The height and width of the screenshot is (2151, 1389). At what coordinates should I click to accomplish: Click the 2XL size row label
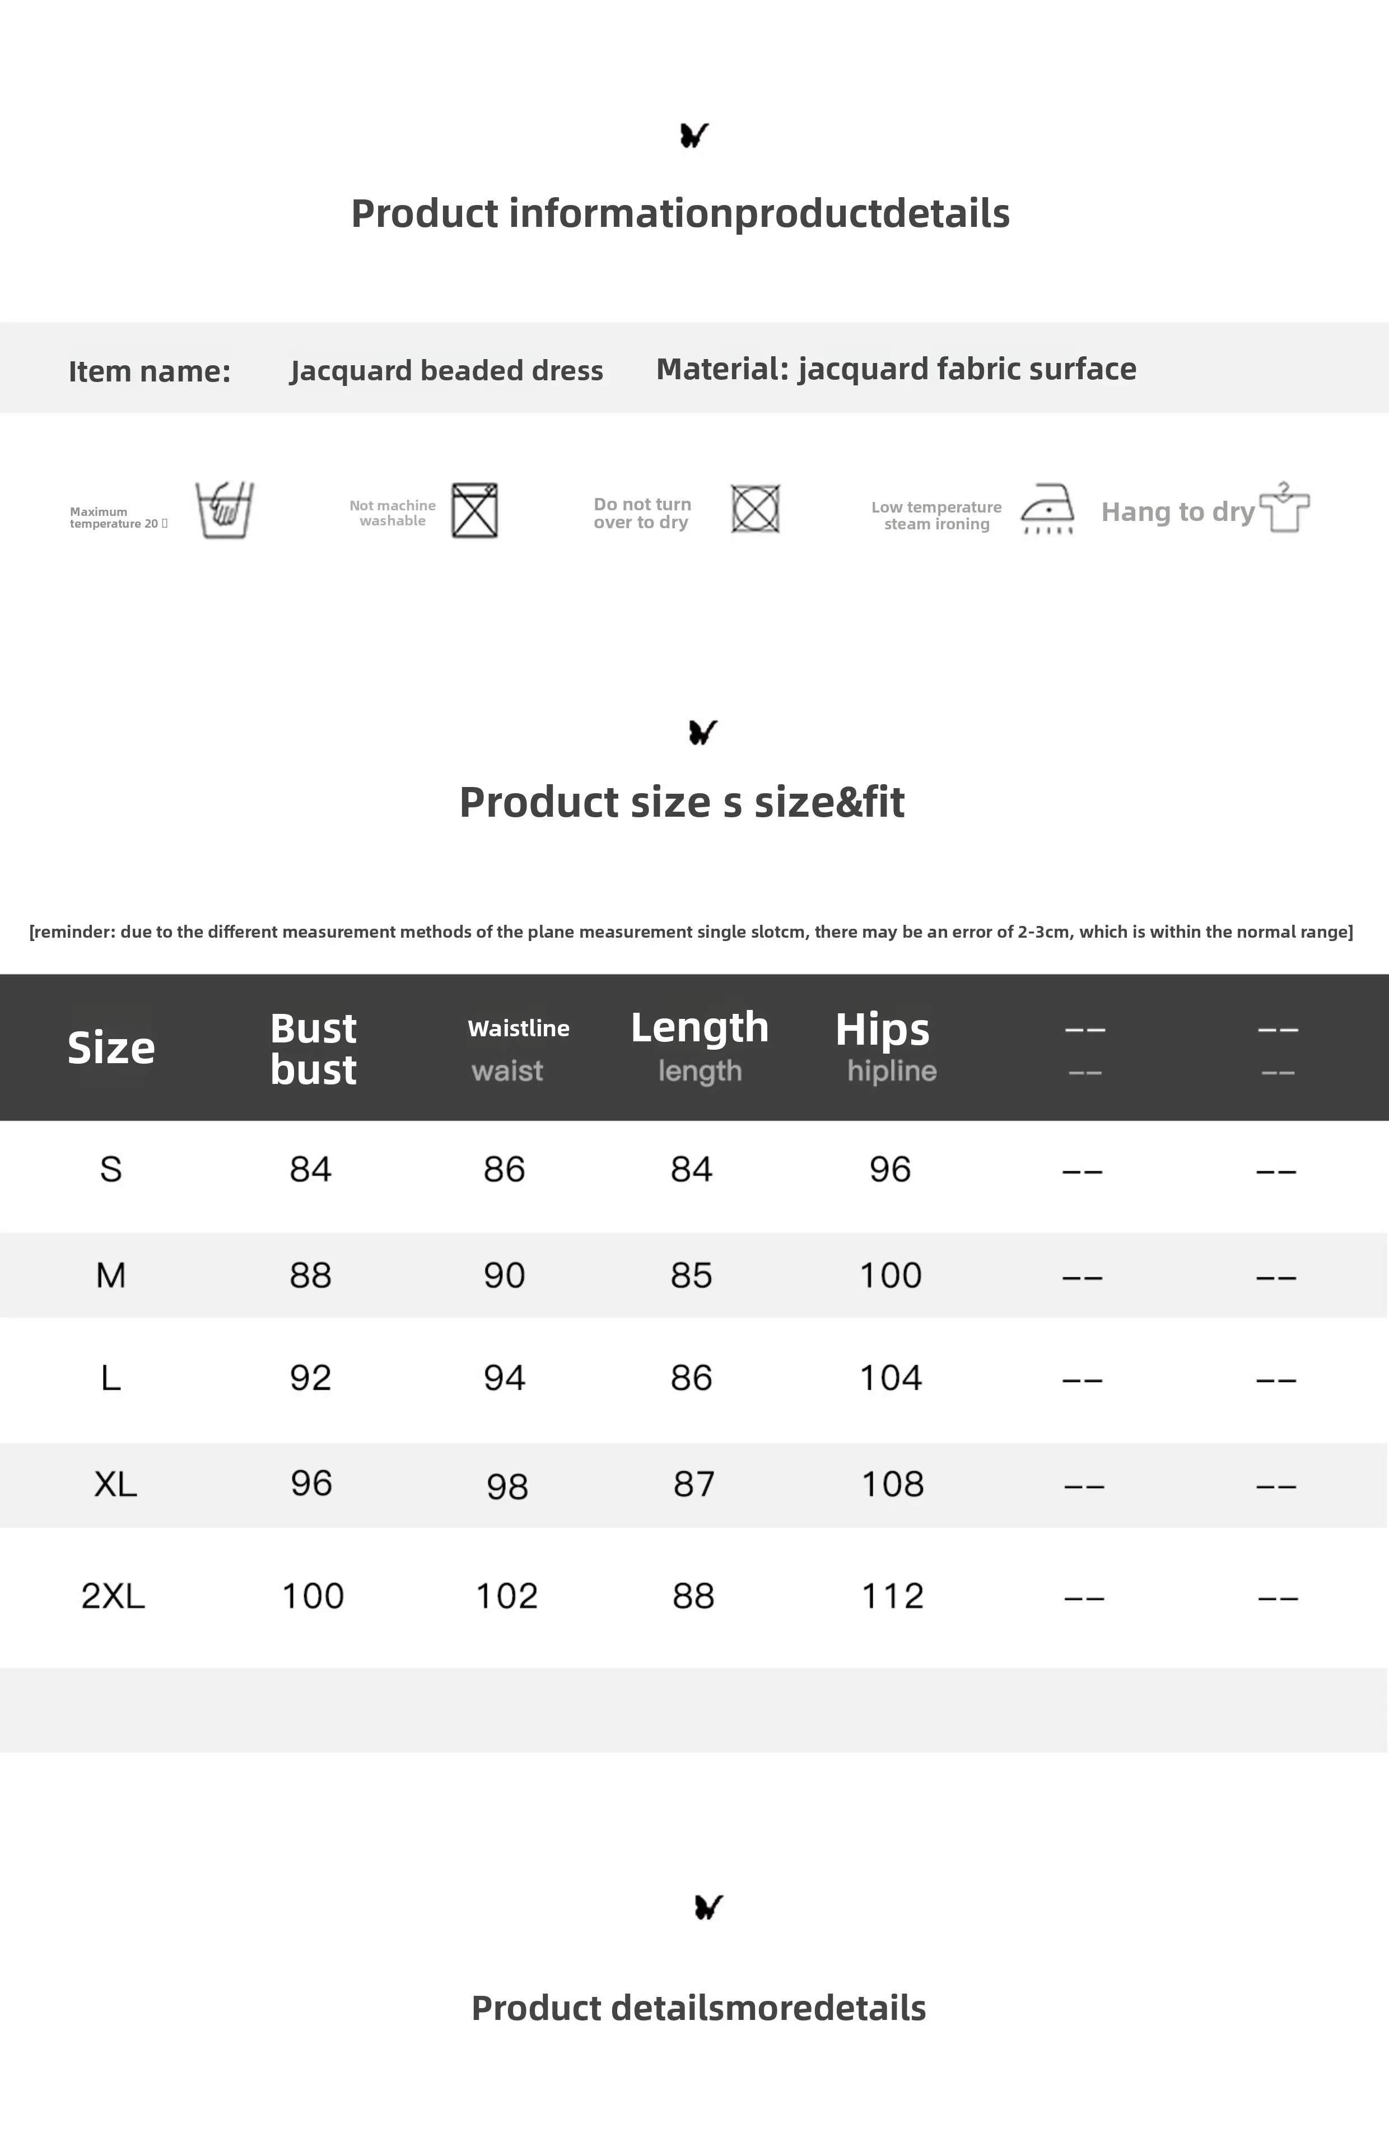click(113, 1595)
